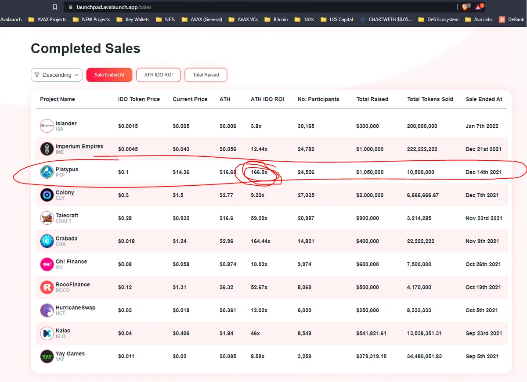
Task: Click the Oh! Finance project logo
Action: 47,264
